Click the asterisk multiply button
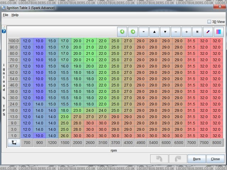Screen dimensions: 227x170 click(x=197, y=32)
